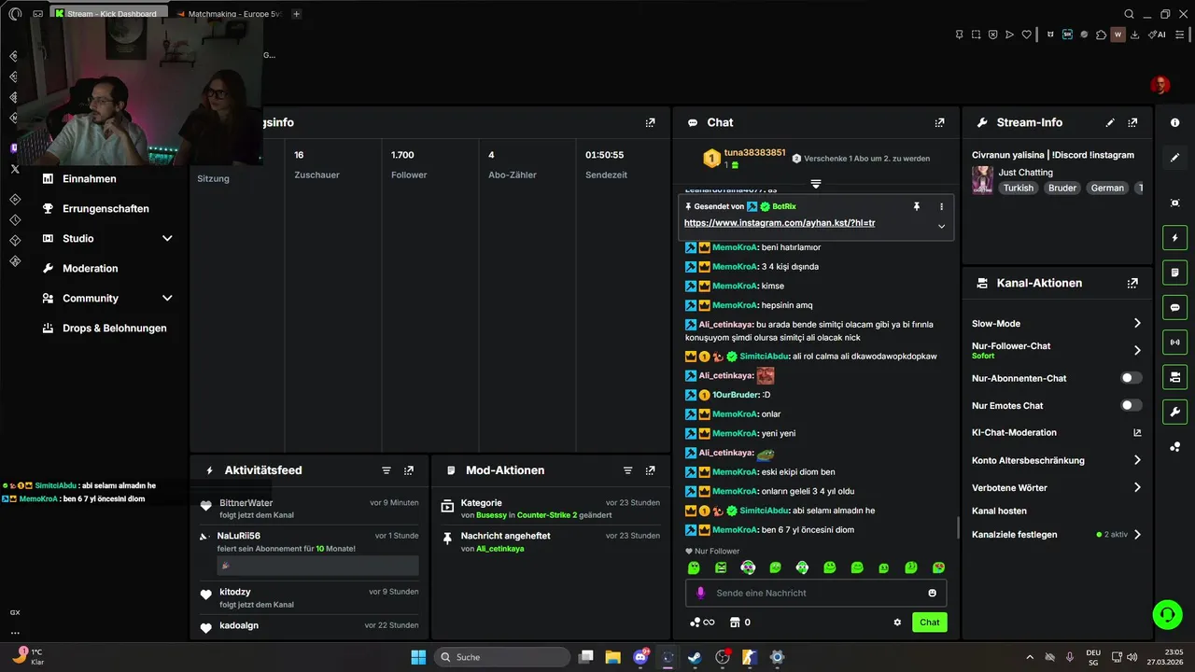Open the shop icon below chat
1195x672 pixels.
pyautogui.click(x=734, y=623)
